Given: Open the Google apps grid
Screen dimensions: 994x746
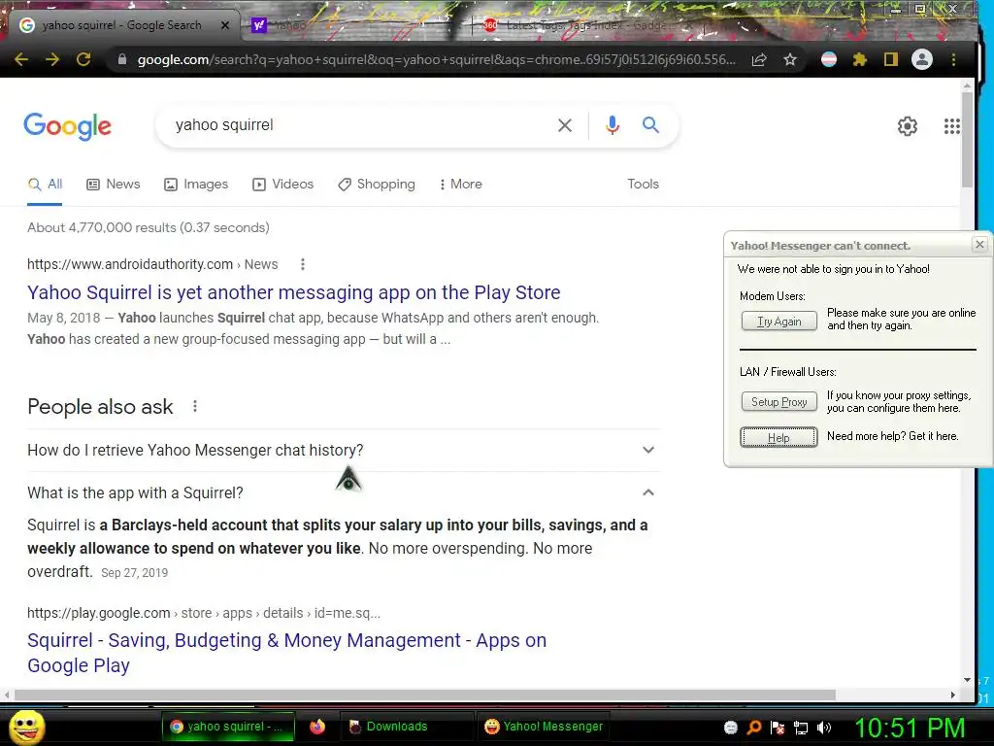Looking at the screenshot, I should 951,126.
